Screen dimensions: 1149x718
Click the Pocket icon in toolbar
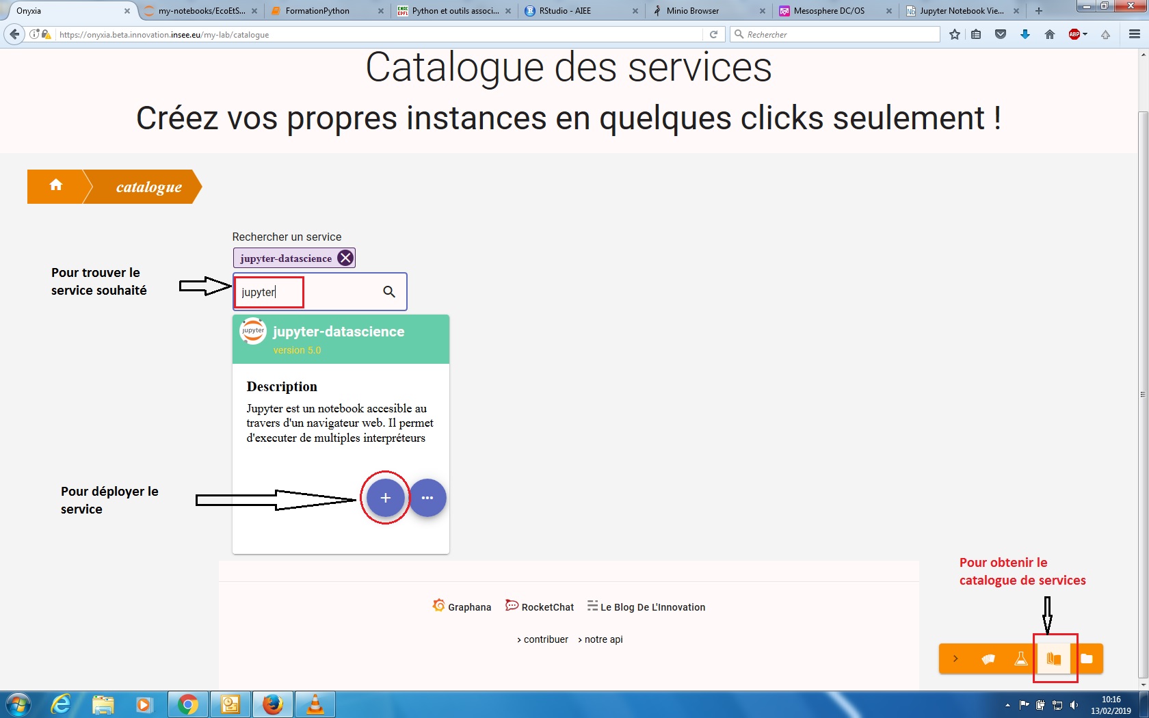[1001, 34]
